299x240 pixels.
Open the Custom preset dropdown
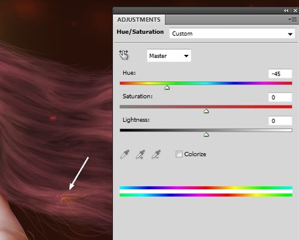(x=232, y=33)
